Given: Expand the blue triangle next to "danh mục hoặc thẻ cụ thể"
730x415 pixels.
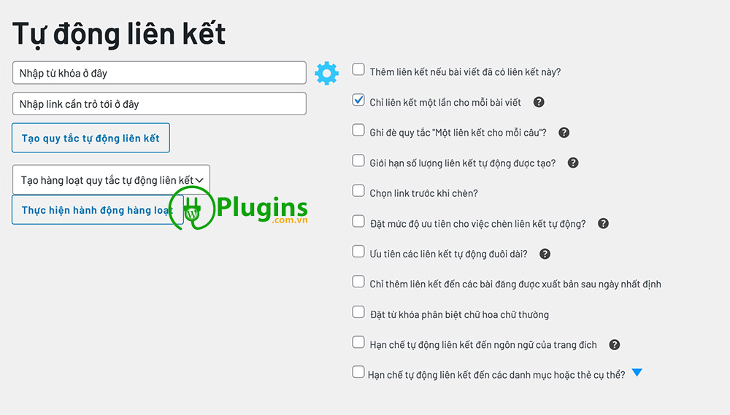Looking at the screenshot, I should (x=637, y=373).
